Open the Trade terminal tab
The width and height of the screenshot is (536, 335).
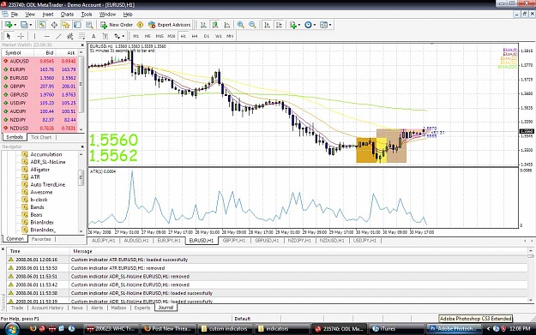17,308
